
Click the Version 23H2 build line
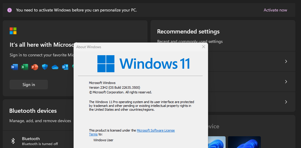pos(114,88)
